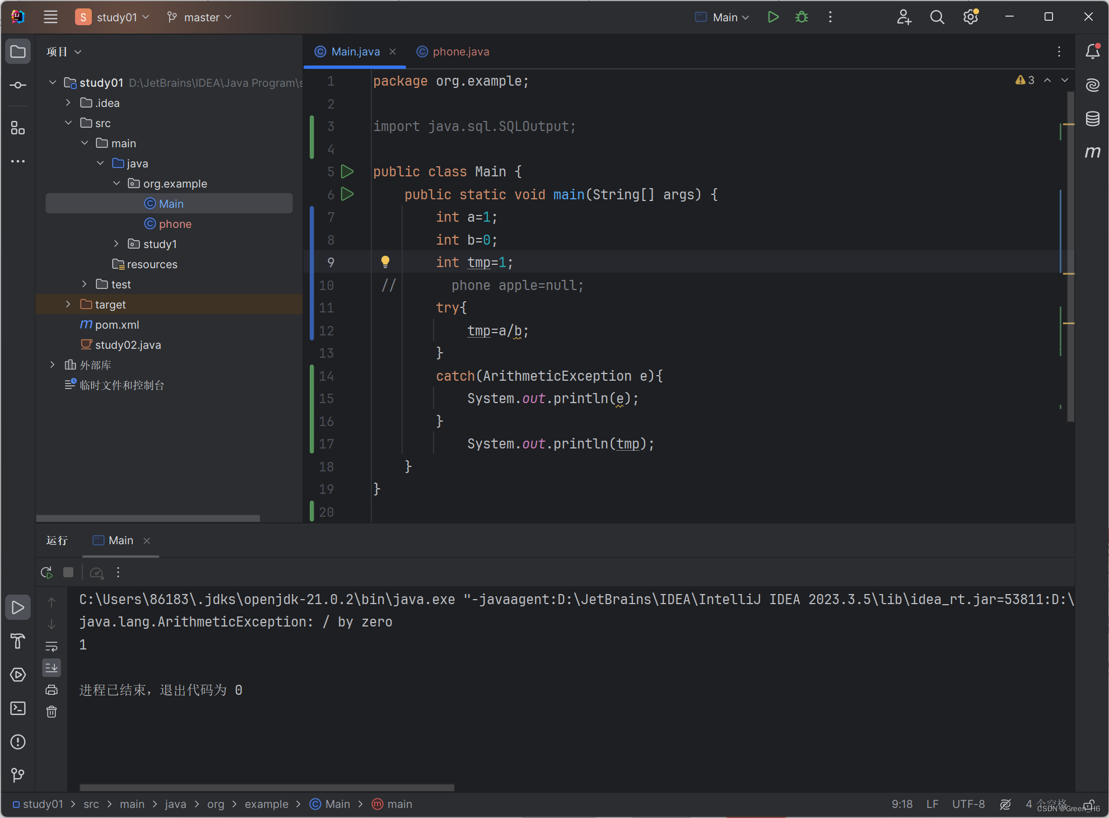Expand the target folder in the project tree
The height and width of the screenshot is (818, 1109).
[x=68, y=304]
